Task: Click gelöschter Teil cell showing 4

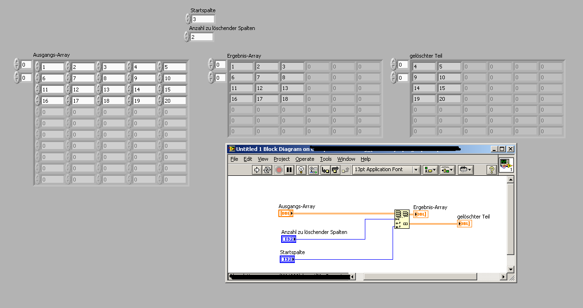Action: 425,67
